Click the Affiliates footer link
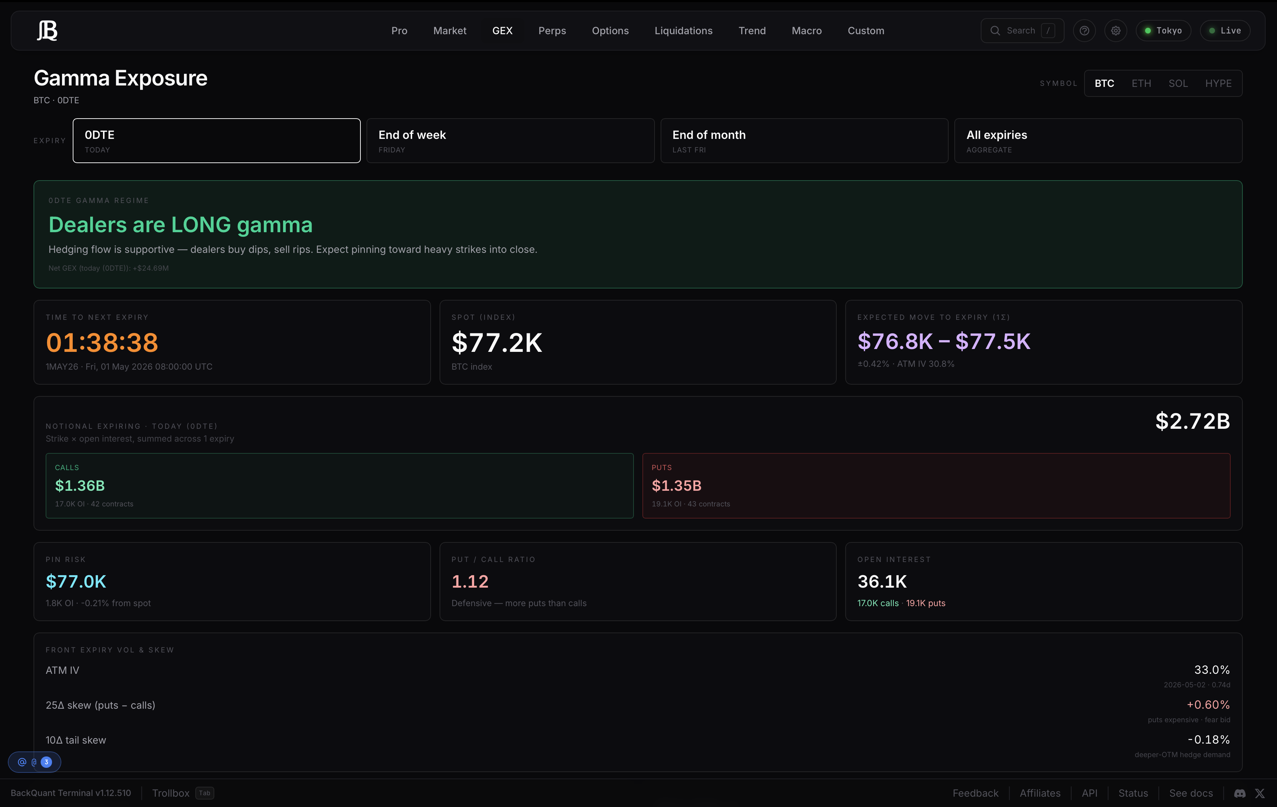This screenshot has width=1277, height=807. (x=1040, y=793)
